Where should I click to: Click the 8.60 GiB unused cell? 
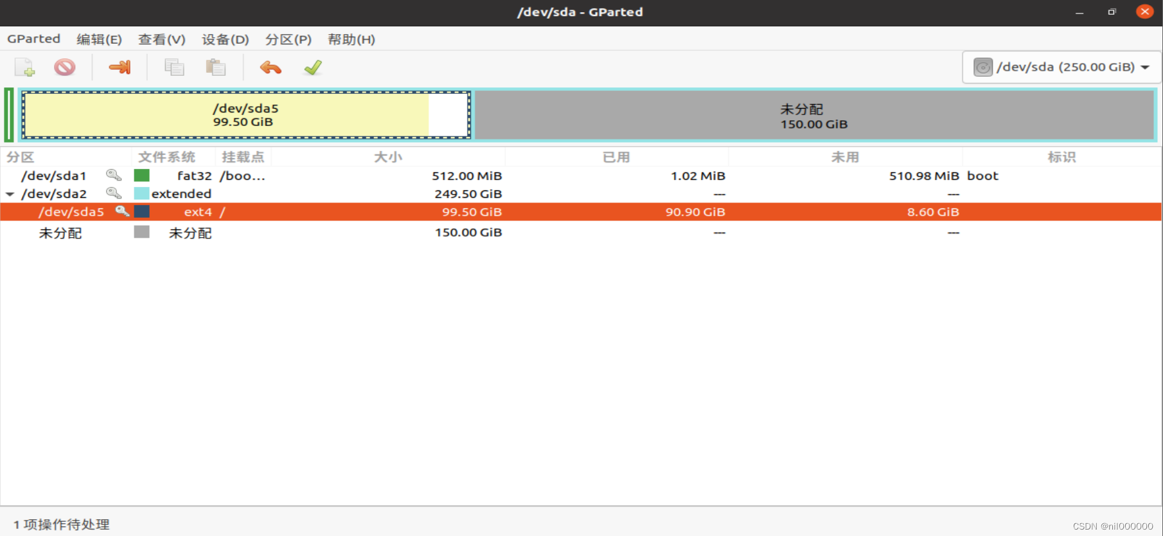point(933,211)
